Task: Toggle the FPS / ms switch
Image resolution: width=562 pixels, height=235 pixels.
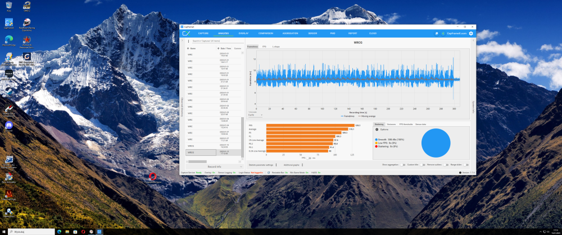Action: [x=309, y=158]
